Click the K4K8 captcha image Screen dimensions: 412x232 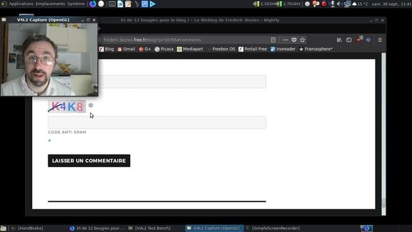(67, 106)
